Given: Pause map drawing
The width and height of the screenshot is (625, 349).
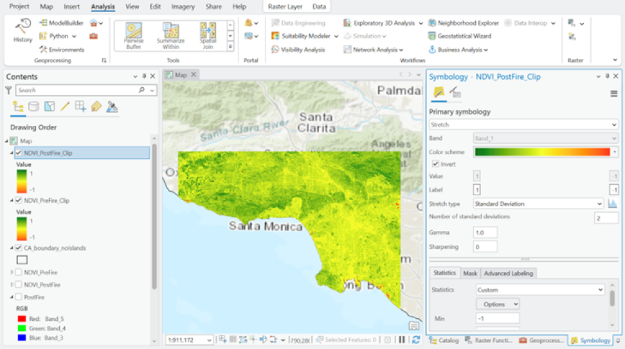Looking at the screenshot, I should click(x=402, y=340).
